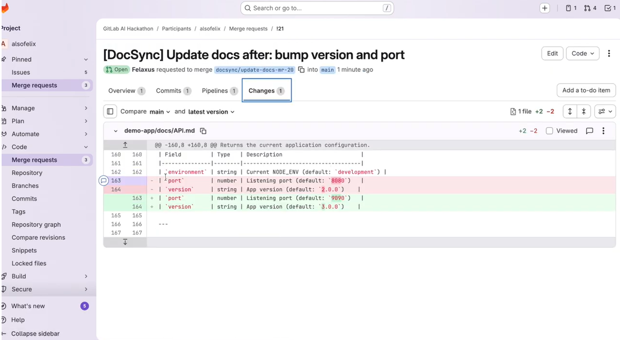Toggle the file browser sidebar icon
Viewport: 620px width, 340px height.
click(110, 112)
